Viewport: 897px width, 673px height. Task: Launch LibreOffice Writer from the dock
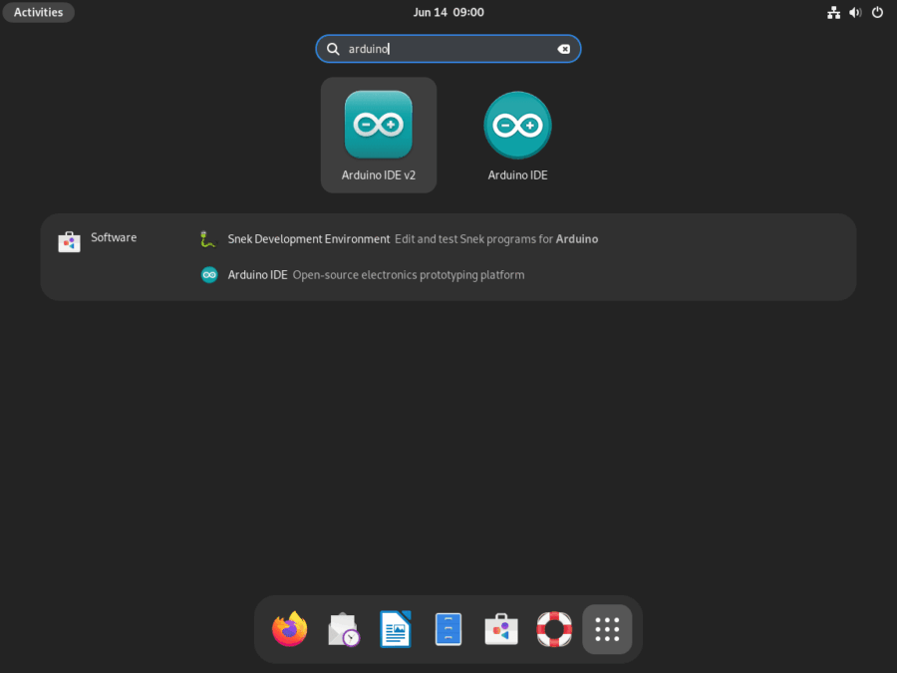point(396,629)
